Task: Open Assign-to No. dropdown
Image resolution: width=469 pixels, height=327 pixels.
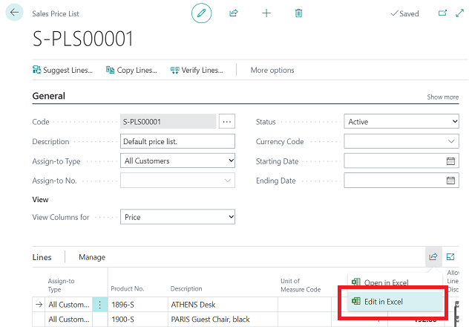Action: coord(177,181)
